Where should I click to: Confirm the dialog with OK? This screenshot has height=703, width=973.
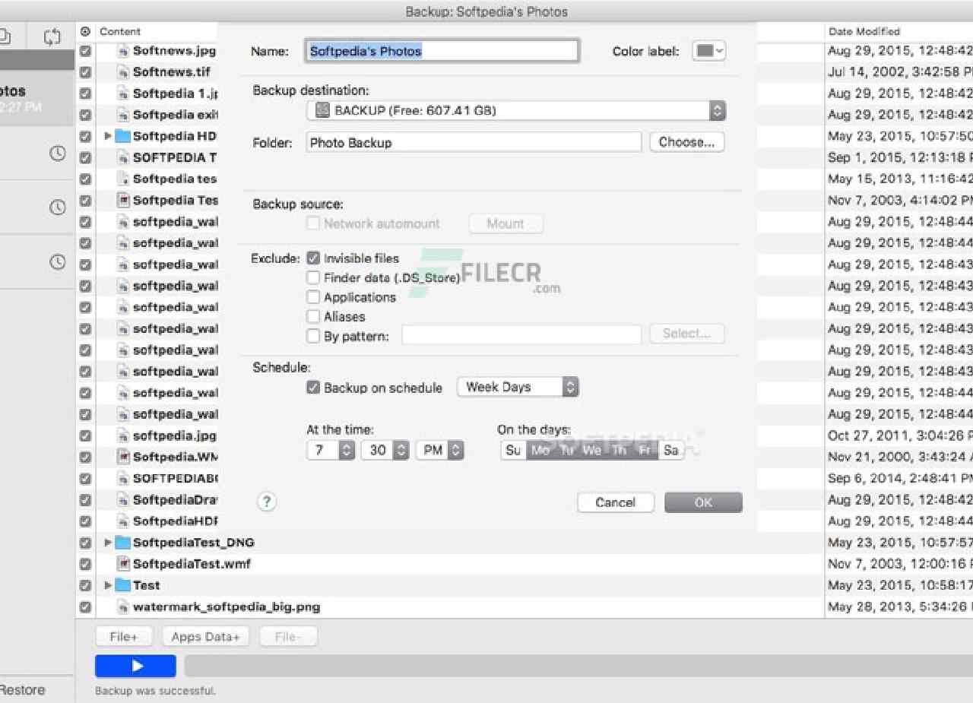[x=703, y=502]
